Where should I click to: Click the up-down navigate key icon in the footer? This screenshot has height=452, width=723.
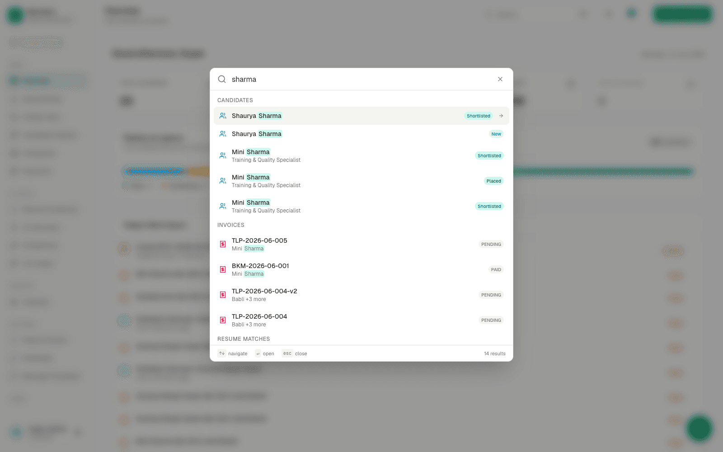click(x=222, y=353)
